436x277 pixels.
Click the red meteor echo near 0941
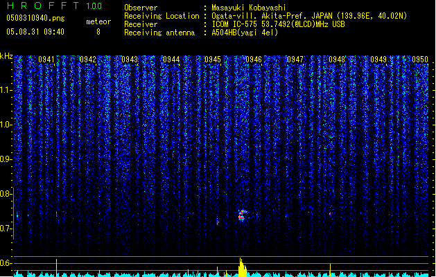point(57,214)
